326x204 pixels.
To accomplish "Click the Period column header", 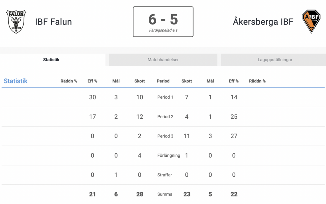I will [x=163, y=81].
